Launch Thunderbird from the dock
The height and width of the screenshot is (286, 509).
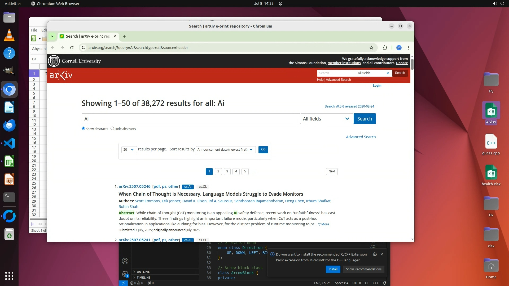click(x=9, y=125)
